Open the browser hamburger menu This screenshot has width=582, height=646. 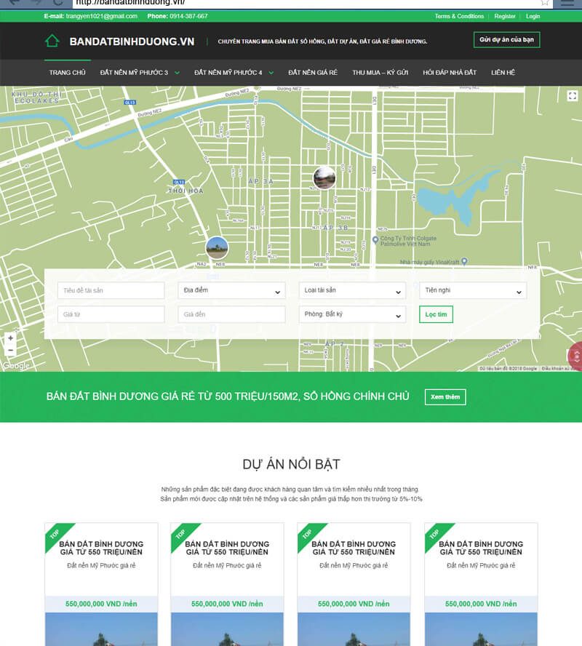click(x=567, y=3)
